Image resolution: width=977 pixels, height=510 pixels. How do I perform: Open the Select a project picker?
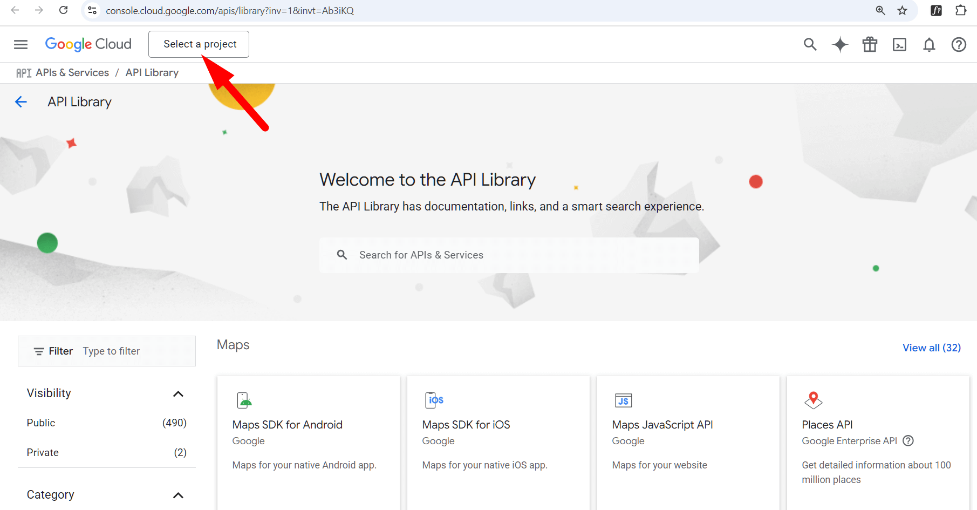(x=199, y=44)
